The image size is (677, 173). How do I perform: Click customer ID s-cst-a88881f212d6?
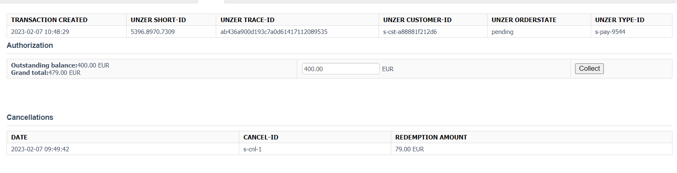tap(410, 32)
